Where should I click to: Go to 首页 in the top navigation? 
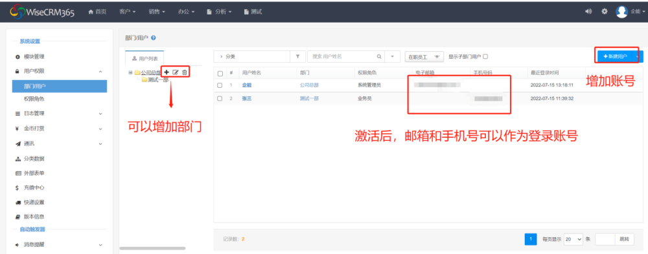coord(98,12)
